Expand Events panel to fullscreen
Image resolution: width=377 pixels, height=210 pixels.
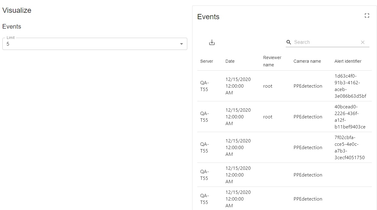coord(367,16)
